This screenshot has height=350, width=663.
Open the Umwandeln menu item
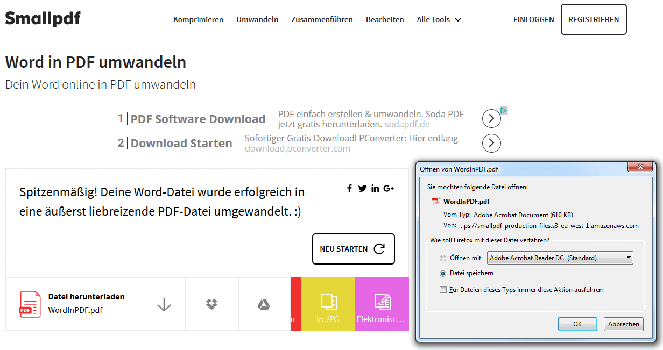[257, 19]
